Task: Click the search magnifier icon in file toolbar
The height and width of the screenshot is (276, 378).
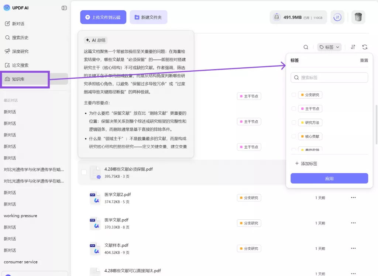Action: (306, 47)
